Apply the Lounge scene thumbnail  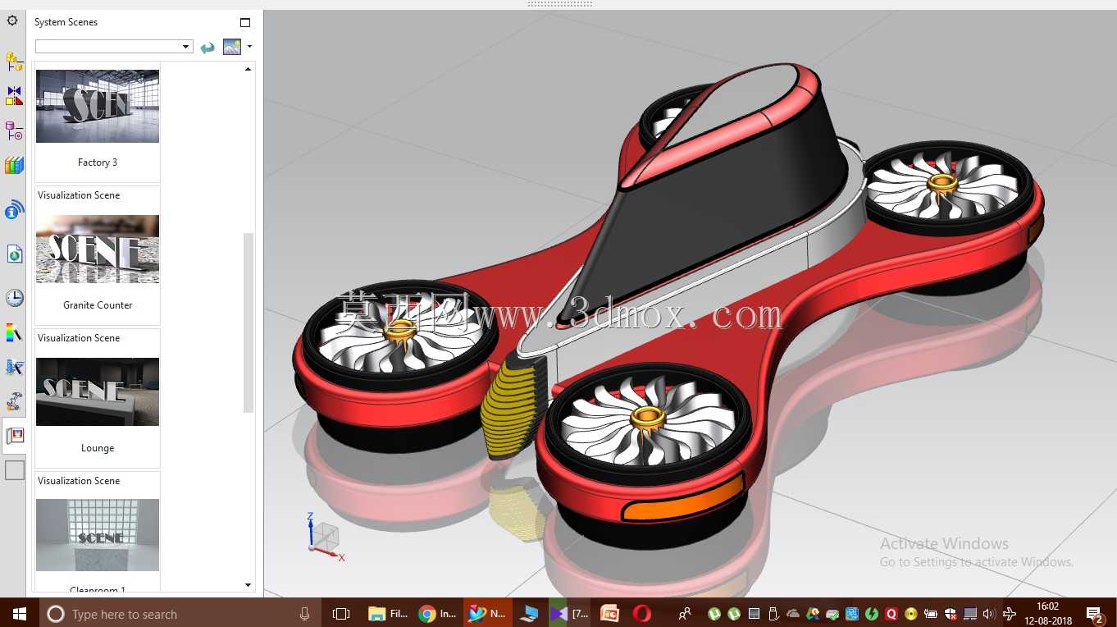(98, 391)
